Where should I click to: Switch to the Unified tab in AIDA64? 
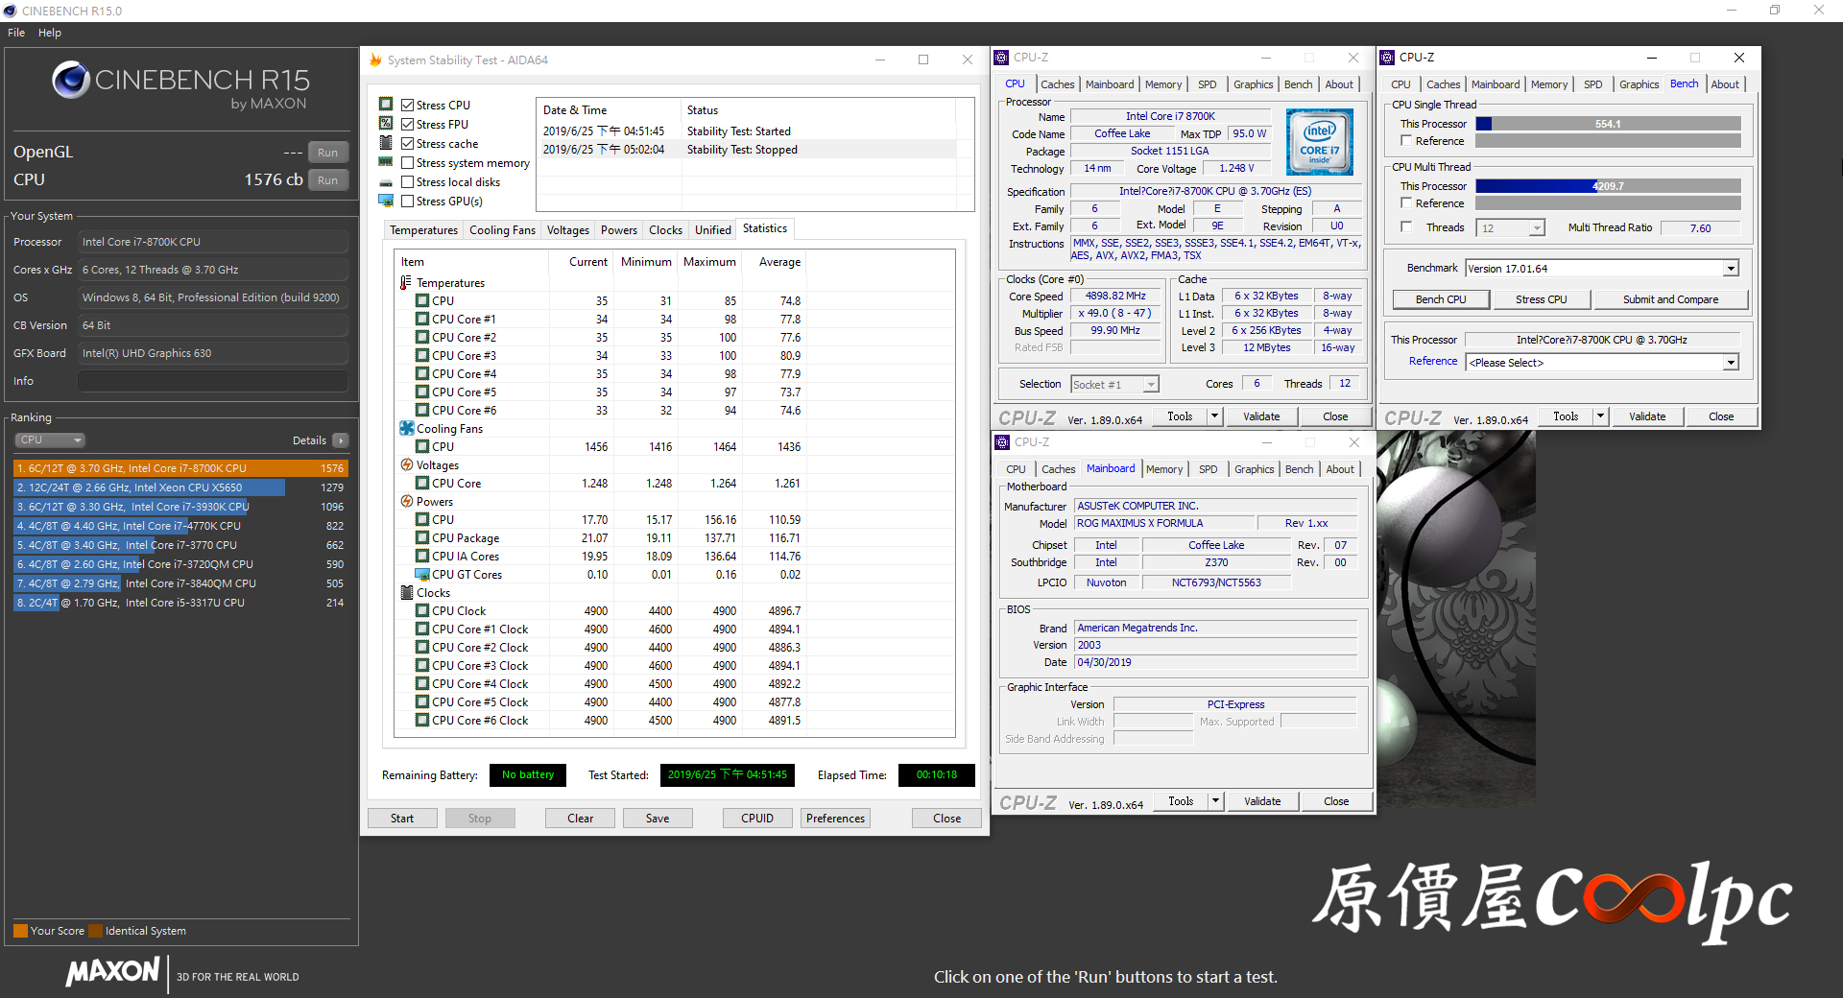tap(712, 230)
